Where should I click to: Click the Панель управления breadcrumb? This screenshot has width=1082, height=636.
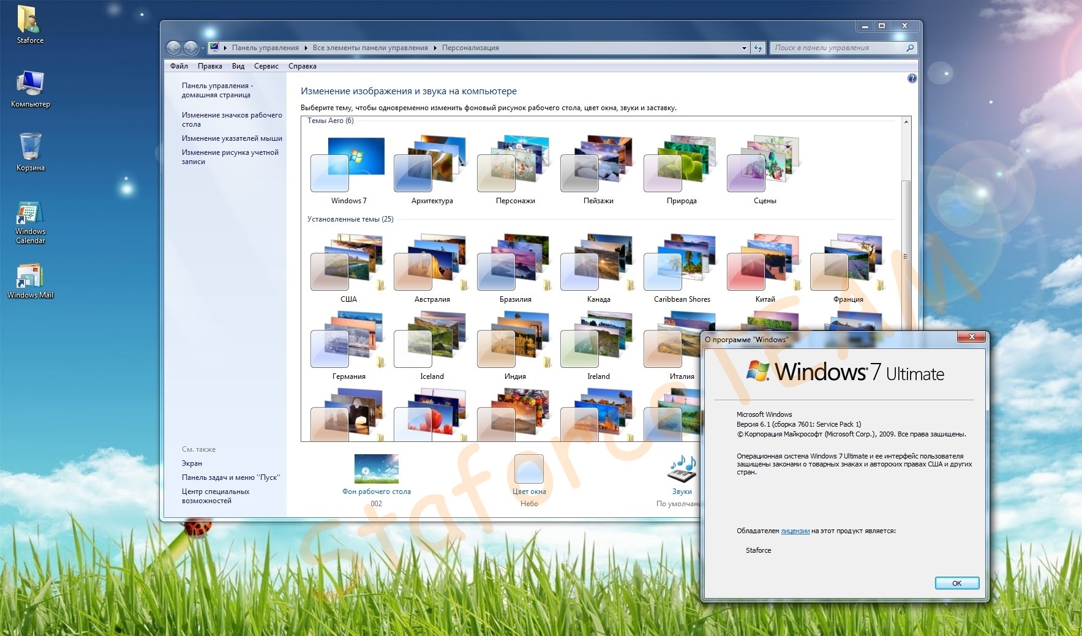[265, 48]
